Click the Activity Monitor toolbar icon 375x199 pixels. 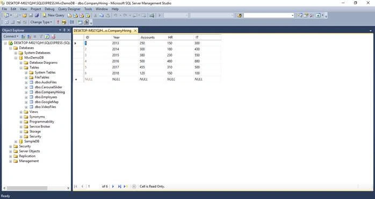click(152, 15)
